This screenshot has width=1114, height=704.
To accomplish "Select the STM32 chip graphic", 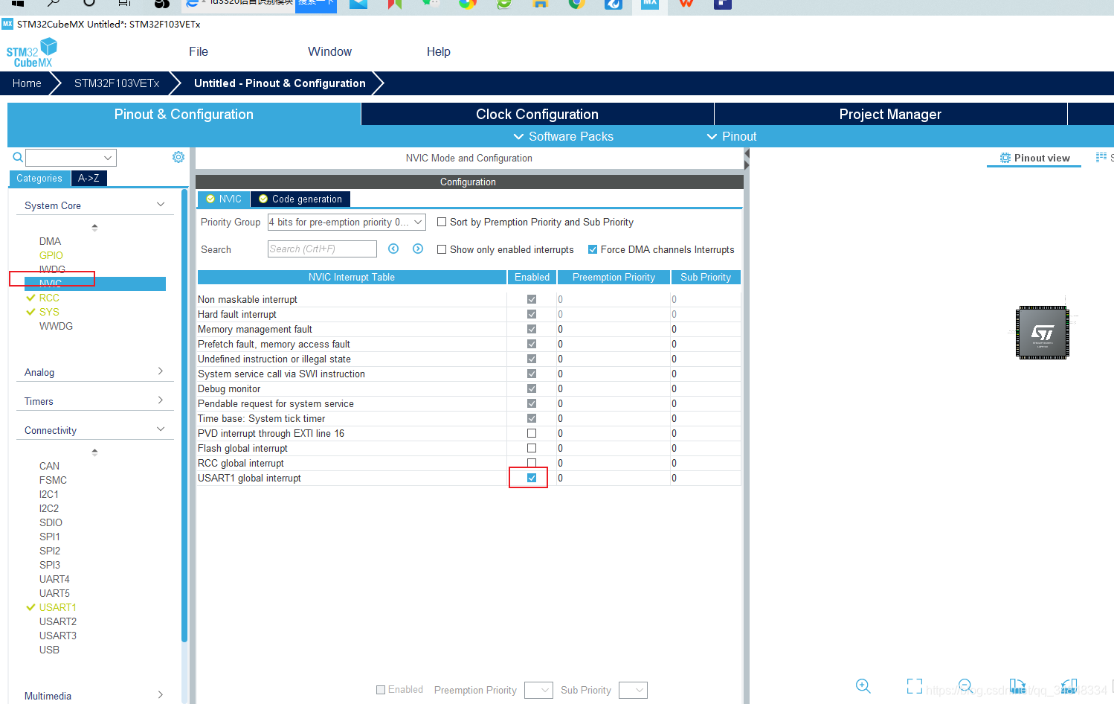I will pos(1043,333).
